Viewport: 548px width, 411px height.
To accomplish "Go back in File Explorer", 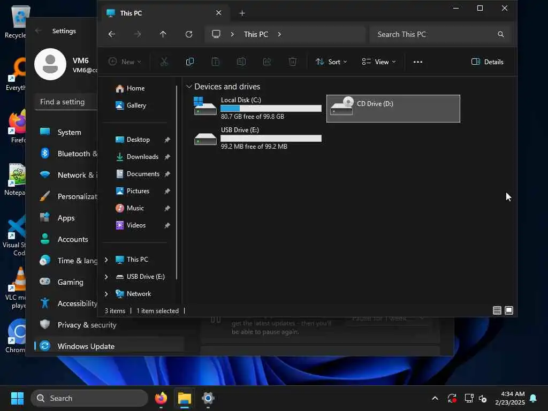I will point(111,34).
